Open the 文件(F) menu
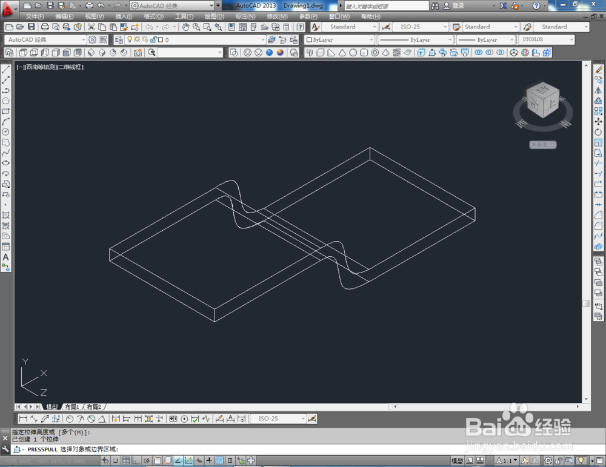The image size is (606, 467). tap(35, 16)
